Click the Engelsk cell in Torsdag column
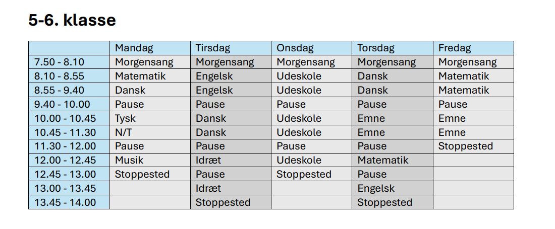 (392, 189)
